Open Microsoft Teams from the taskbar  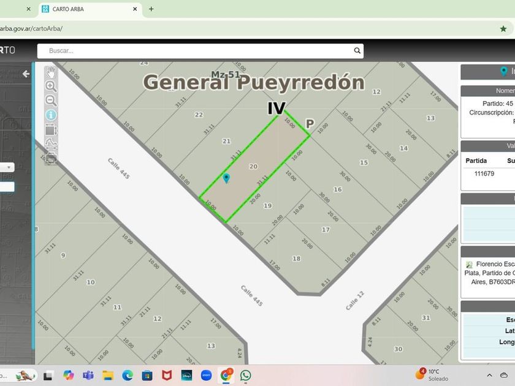click(88, 375)
